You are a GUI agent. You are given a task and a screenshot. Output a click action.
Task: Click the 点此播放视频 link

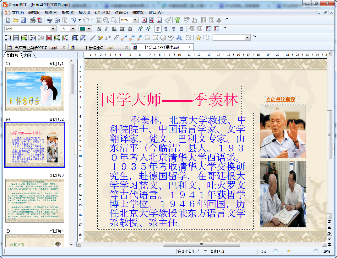(x=280, y=99)
